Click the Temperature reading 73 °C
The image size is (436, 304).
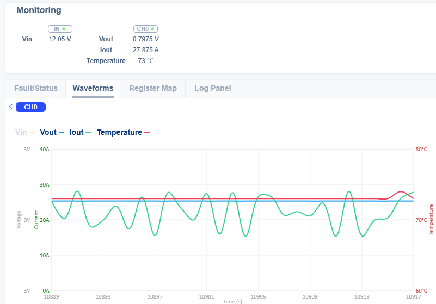coord(145,61)
